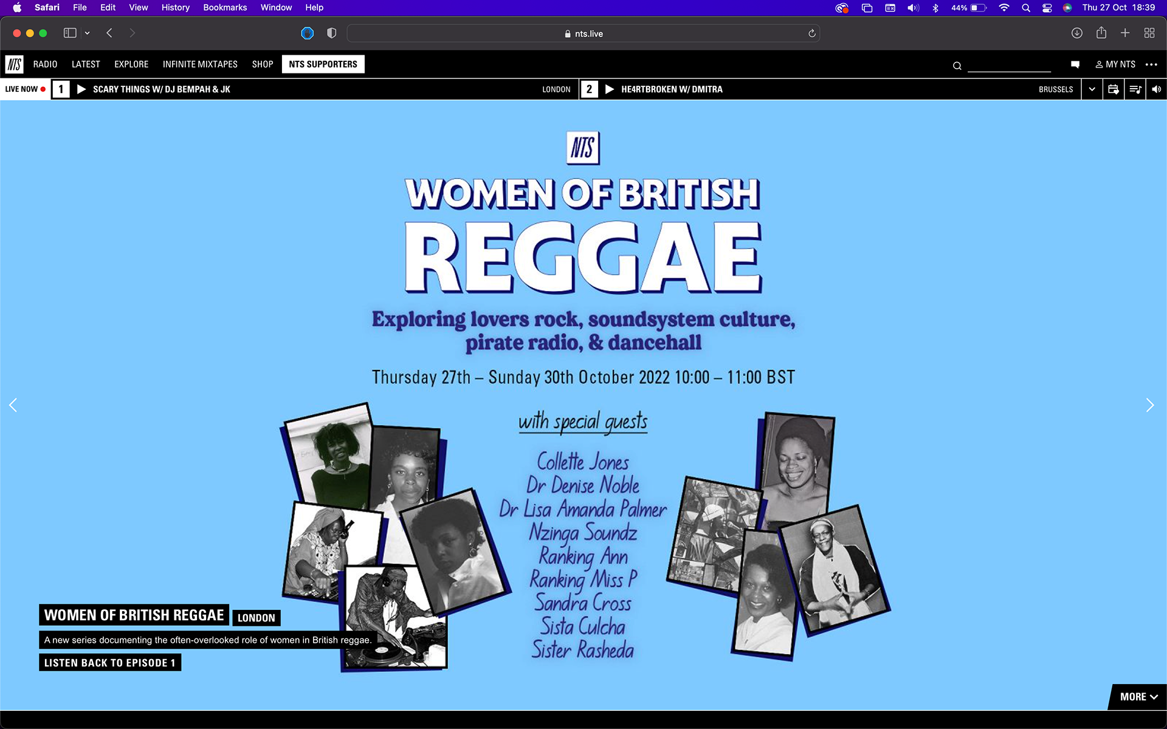Select channel 1 number badge
Screen dimensions: 1167x729
pyautogui.click(x=61, y=89)
